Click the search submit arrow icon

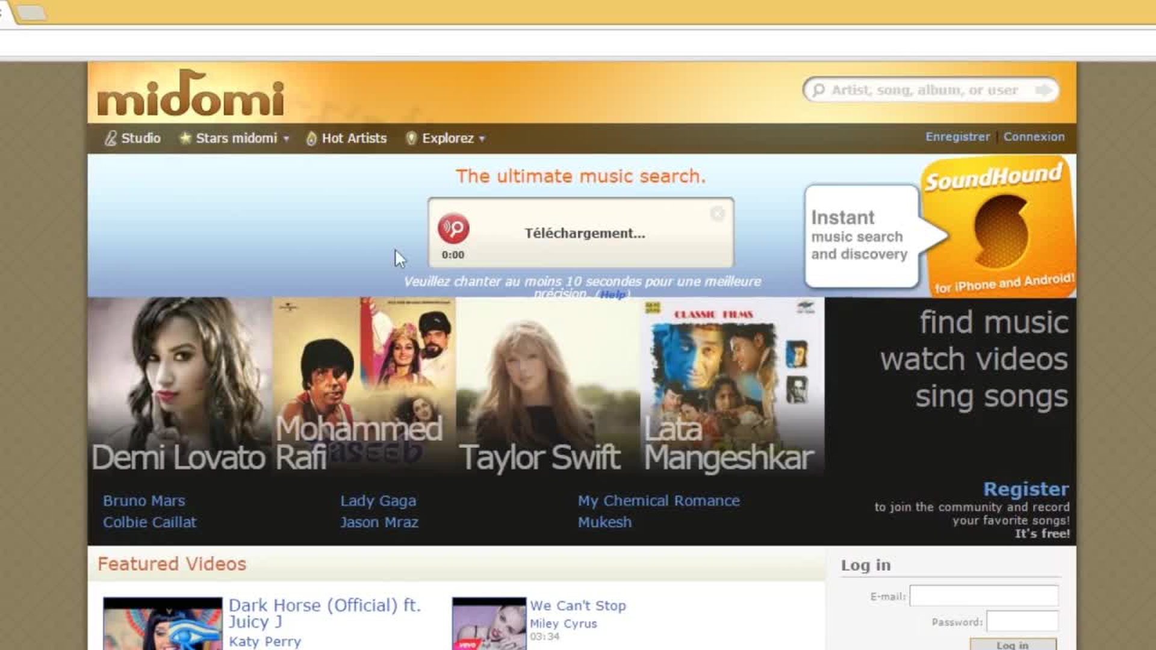(1043, 90)
